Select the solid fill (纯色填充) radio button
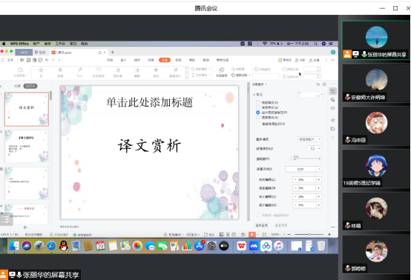 tap(258, 102)
